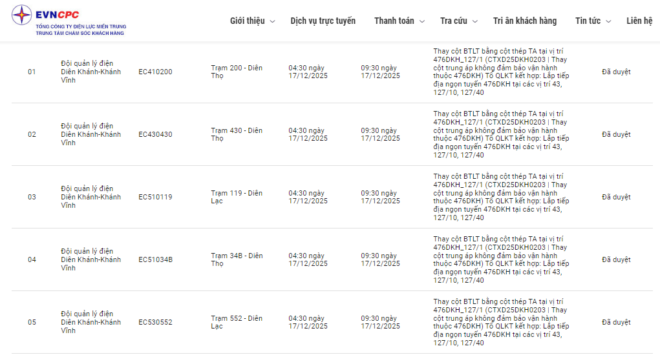The image size is (660, 355).
Task: Go to the Liên hệ page
Action: 639,21
